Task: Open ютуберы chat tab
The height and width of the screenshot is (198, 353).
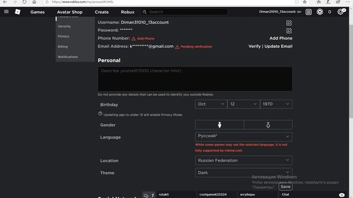Action: click(258, 195)
